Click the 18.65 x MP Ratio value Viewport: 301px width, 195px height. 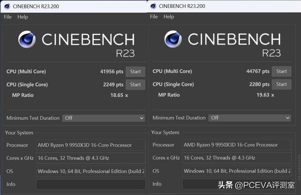click(x=119, y=95)
